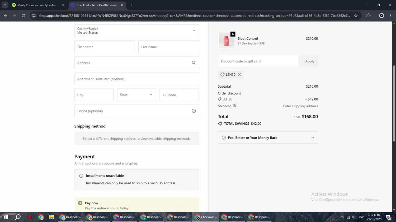Open the tab search dropdown arrow

click(x=5, y=5)
